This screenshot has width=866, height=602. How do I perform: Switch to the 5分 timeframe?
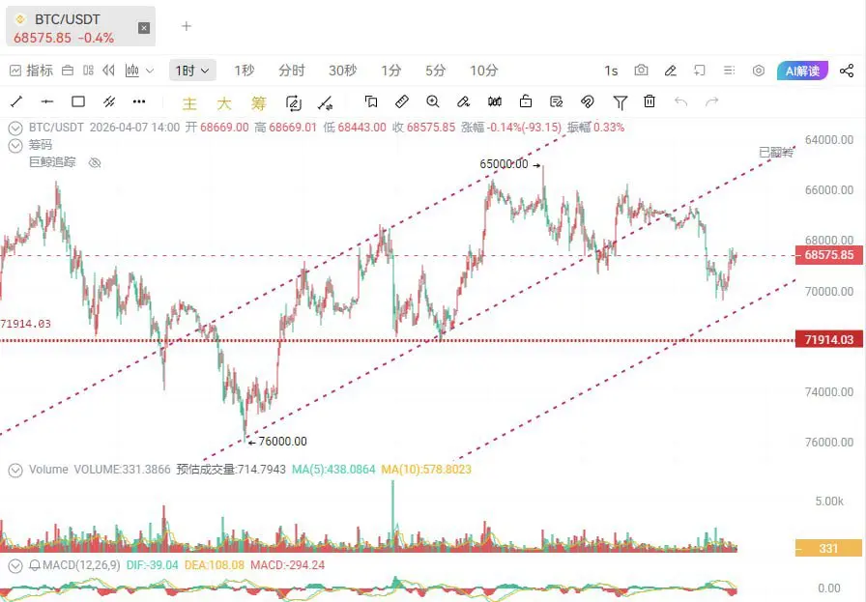[x=435, y=71]
